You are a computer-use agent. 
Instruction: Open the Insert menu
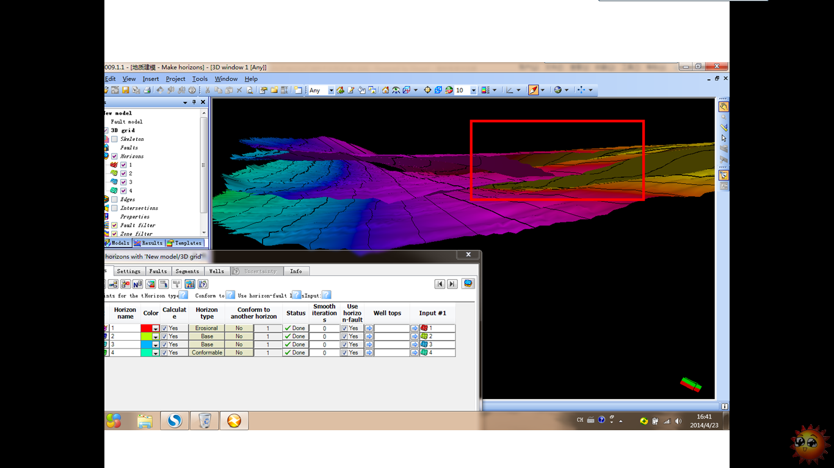151,79
